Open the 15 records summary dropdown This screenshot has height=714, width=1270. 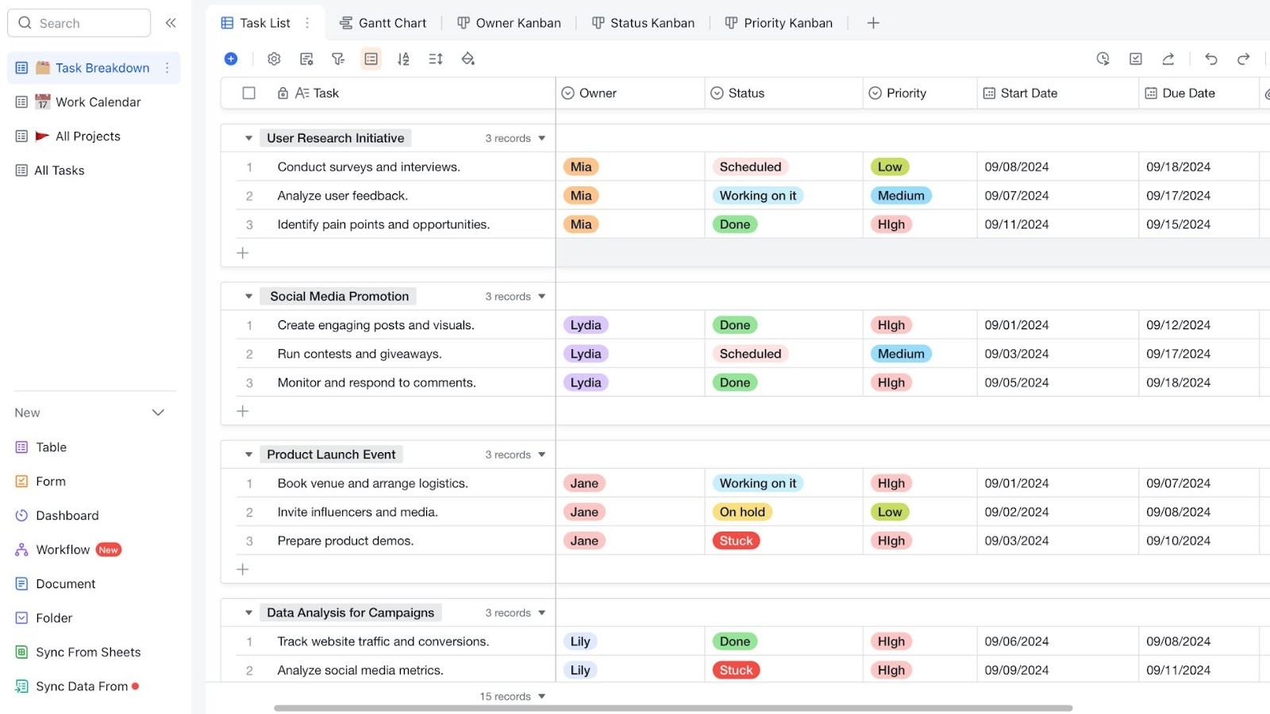(513, 697)
